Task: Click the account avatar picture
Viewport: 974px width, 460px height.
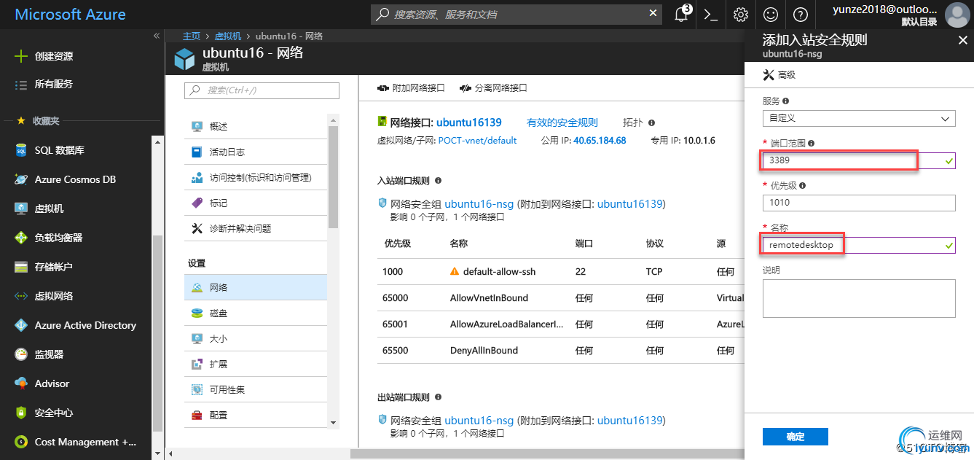Action: click(957, 15)
